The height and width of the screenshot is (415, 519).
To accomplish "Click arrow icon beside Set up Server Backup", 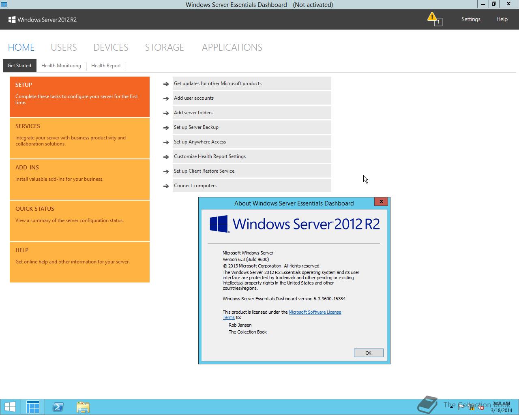I will coord(166,128).
